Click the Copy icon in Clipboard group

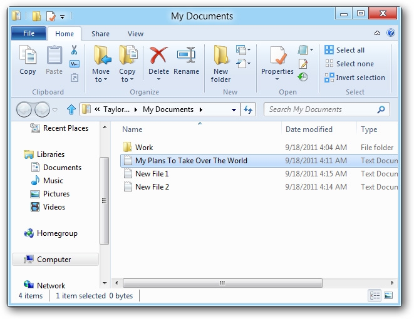[x=28, y=54]
